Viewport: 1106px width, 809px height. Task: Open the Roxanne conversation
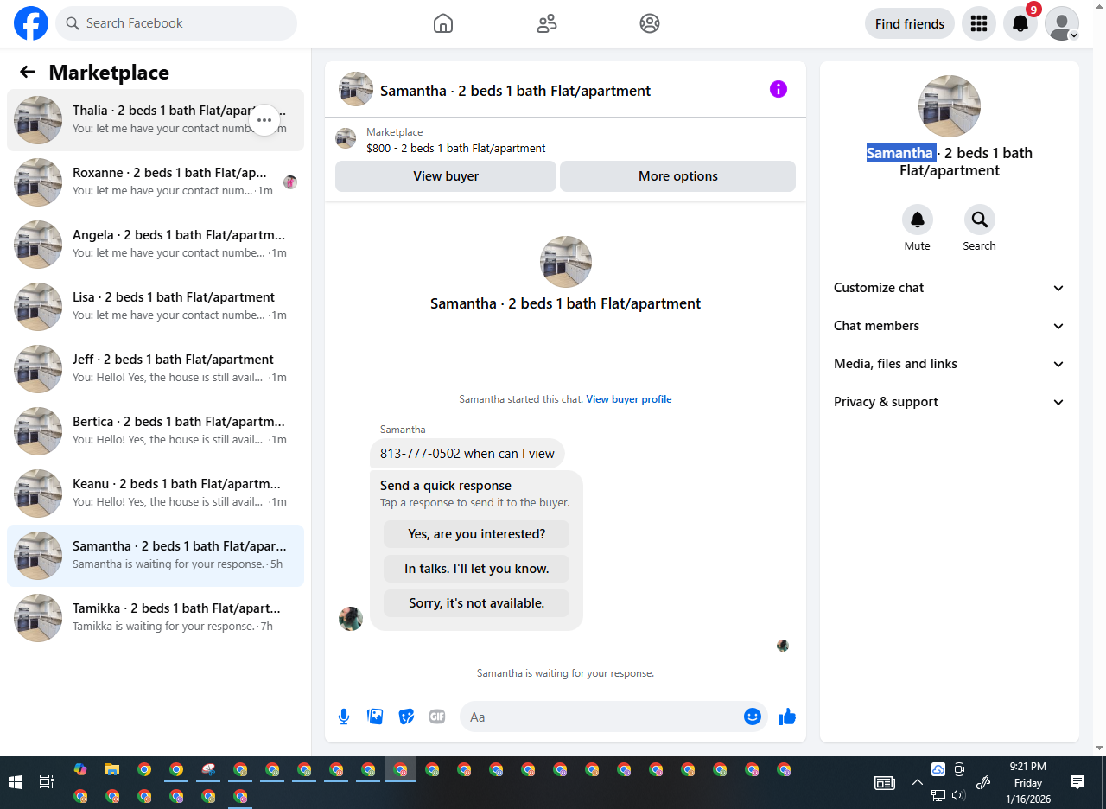(156, 182)
